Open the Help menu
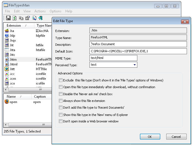The image size is (192, 146). tap(69, 11)
